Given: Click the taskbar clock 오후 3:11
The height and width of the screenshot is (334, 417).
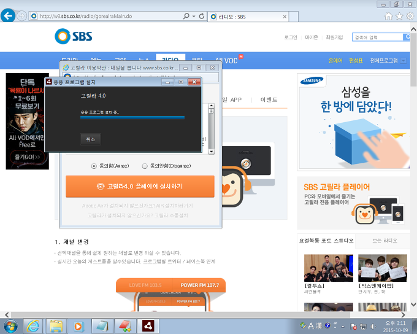Looking at the screenshot, I should [396, 324].
